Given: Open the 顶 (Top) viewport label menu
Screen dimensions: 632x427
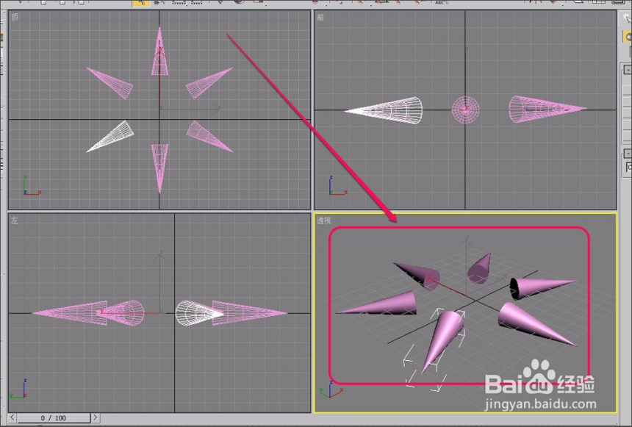Looking at the screenshot, I should click(15, 17).
